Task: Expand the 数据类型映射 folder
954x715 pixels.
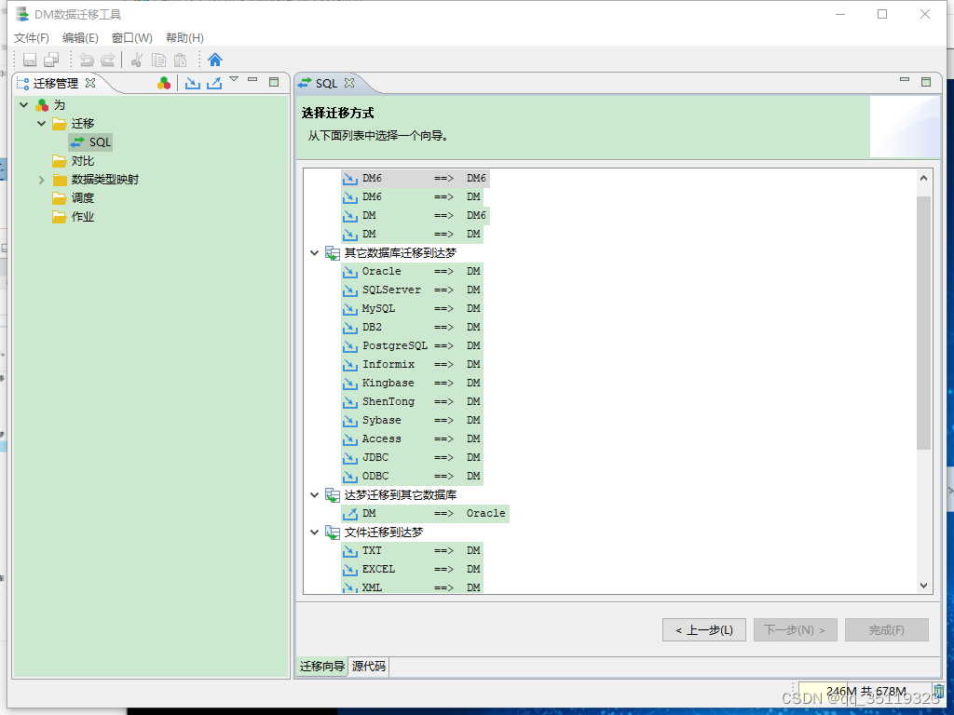Action: [x=41, y=180]
